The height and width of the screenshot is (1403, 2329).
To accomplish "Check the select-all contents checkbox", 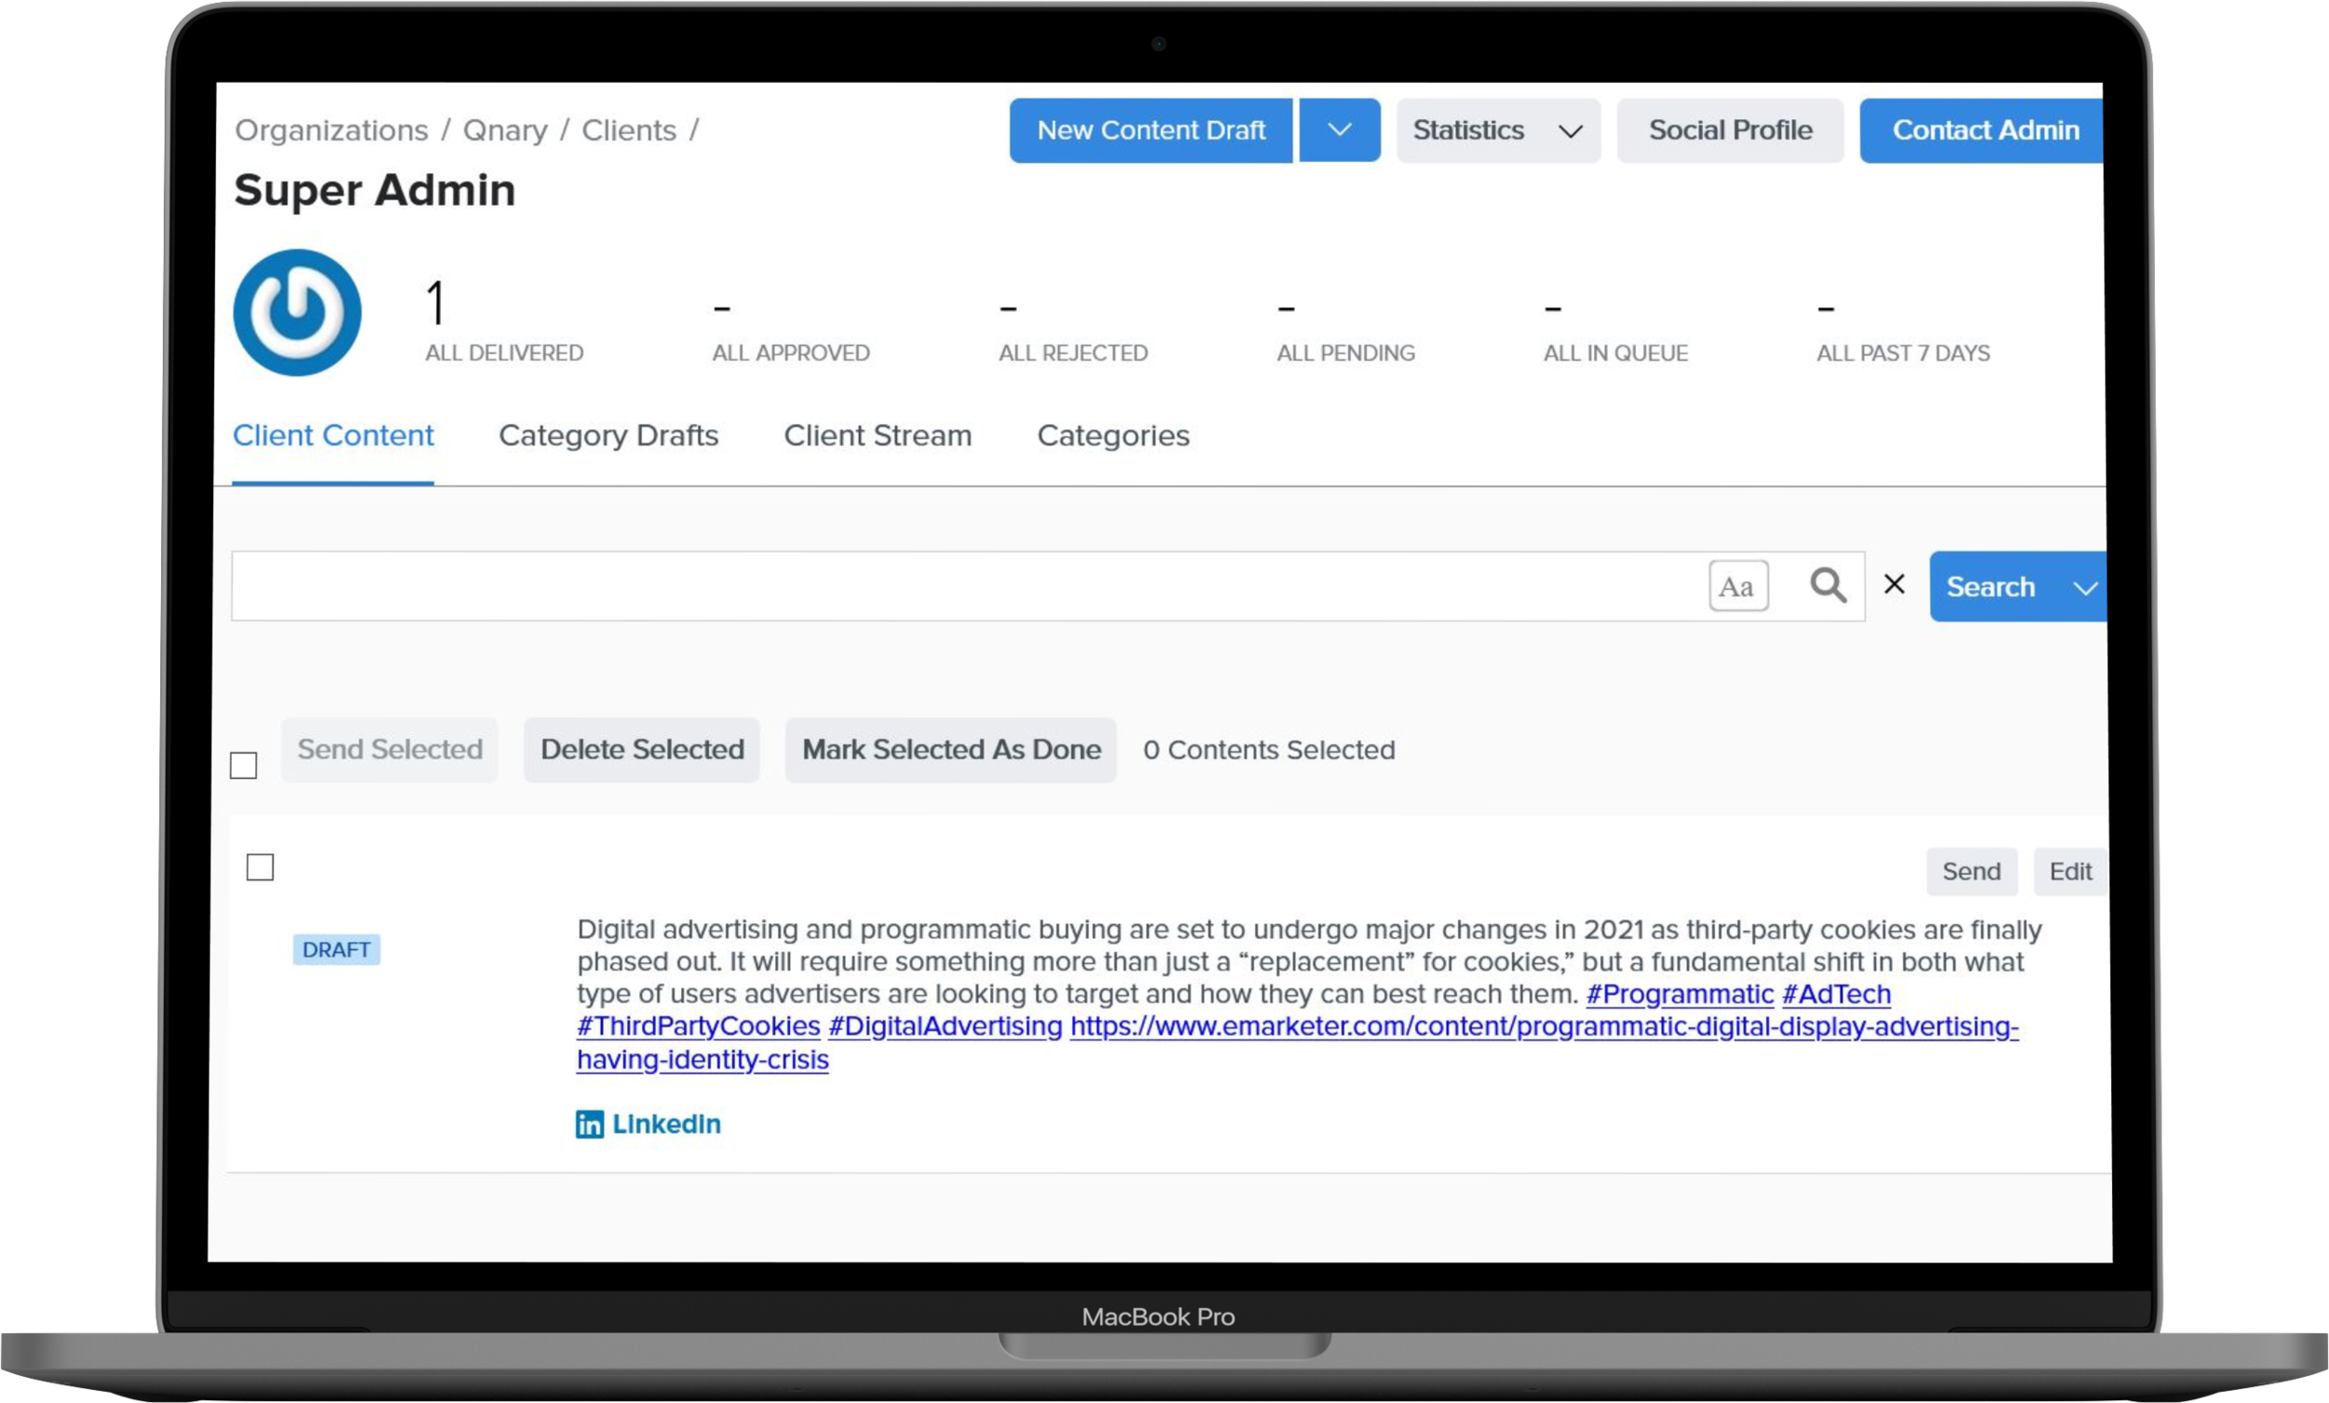I will click(x=244, y=765).
